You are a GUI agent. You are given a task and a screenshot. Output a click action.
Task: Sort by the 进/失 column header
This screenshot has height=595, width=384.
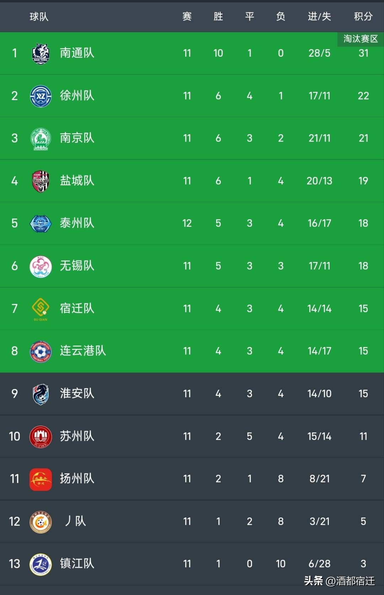click(319, 16)
